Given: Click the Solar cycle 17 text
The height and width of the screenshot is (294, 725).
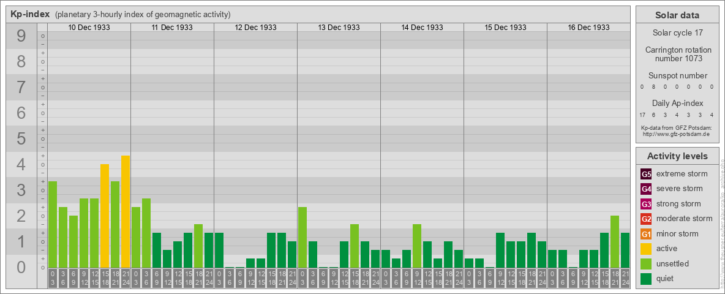Looking at the screenshot, I should [677, 33].
